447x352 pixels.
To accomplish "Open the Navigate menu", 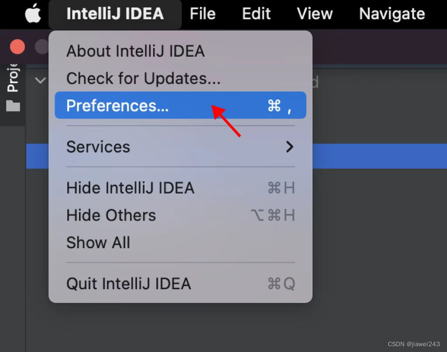I will (x=391, y=14).
